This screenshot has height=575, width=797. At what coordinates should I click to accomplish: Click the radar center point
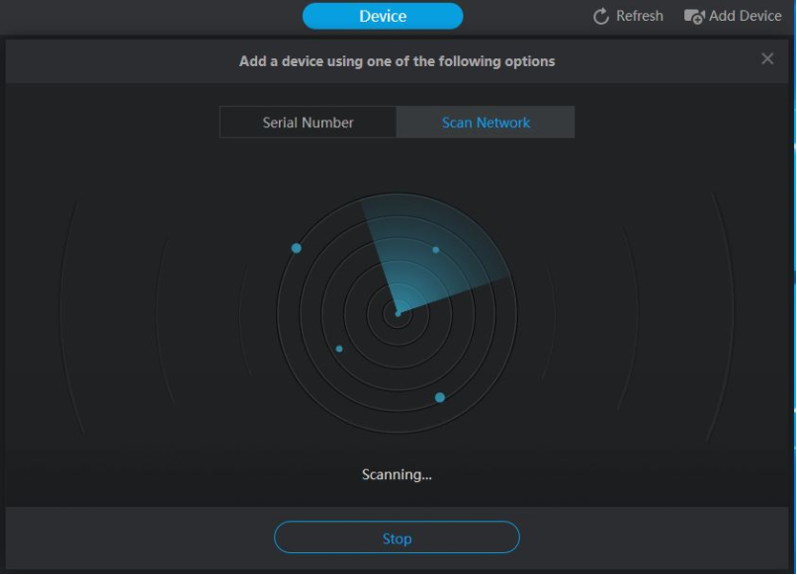point(398,313)
